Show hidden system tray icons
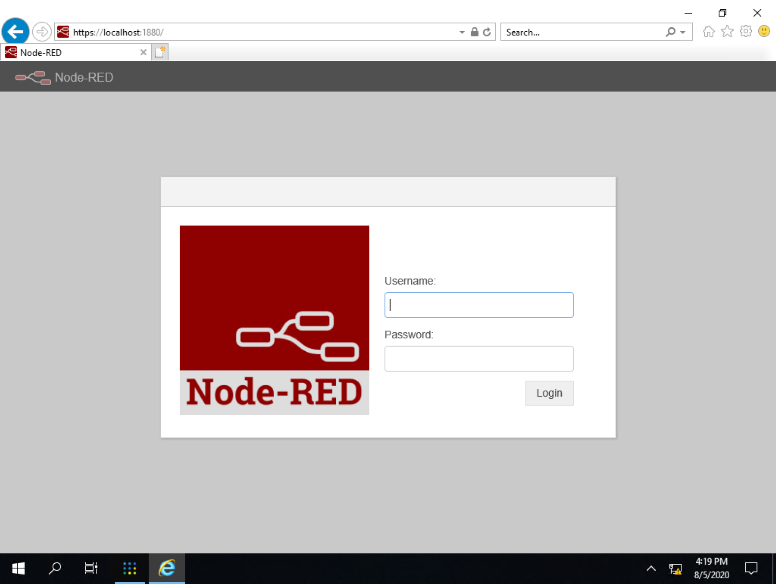Image resolution: width=776 pixels, height=584 pixels. 651,569
